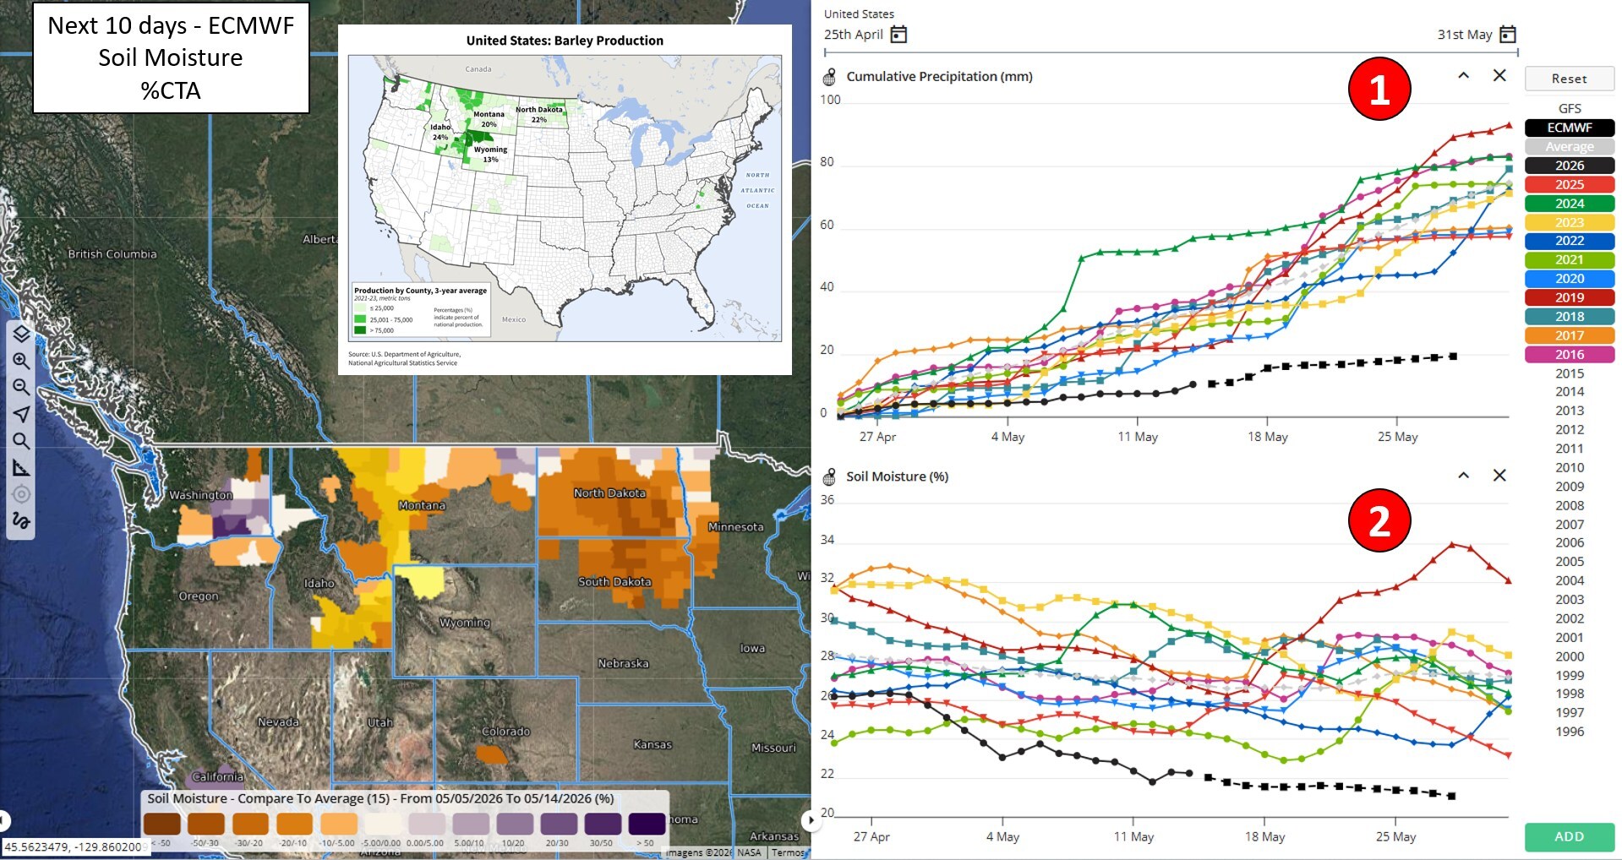Enable the 1998 series
The height and width of the screenshot is (860, 1622).
[x=1570, y=694]
